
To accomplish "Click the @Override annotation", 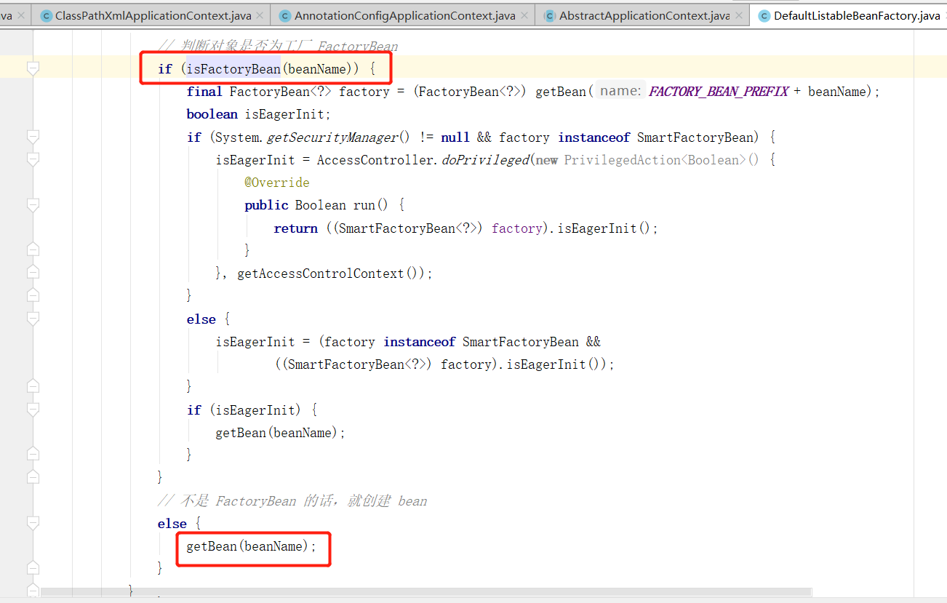I will (277, 183).
